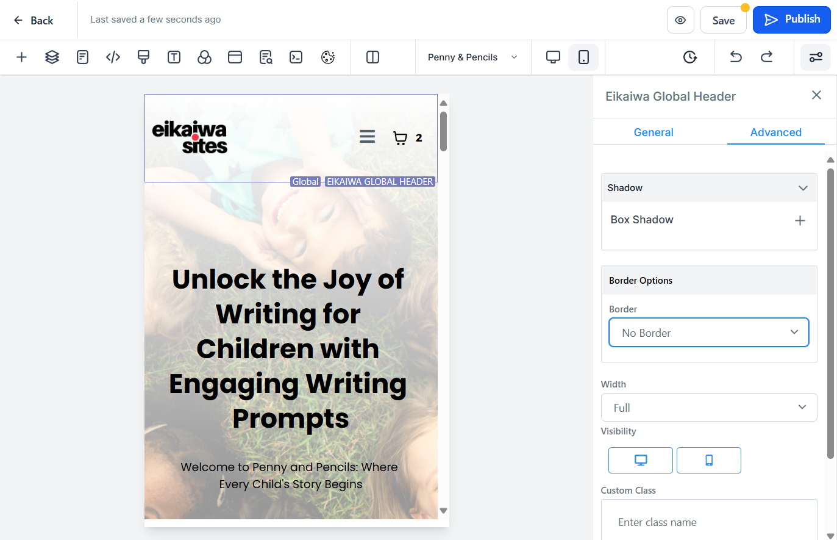
Task: Close the Eikaiwa Global Header panel
Action: click(x=816, y=95)
